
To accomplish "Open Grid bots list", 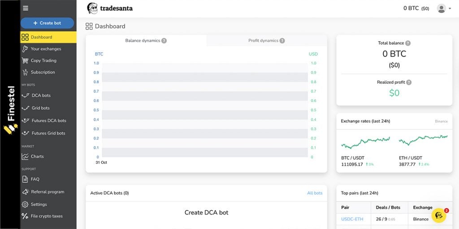I will point(40,108).
